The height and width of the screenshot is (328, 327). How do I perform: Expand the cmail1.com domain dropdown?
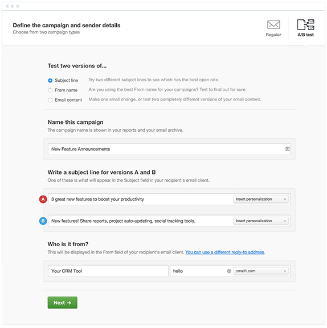(x=261, y=271)
